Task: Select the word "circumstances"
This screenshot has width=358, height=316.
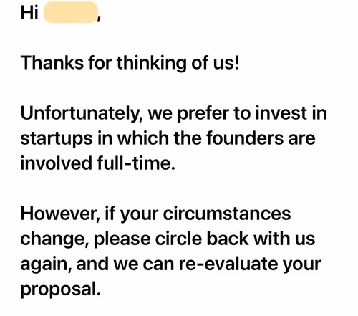Action: click(227, 214)
